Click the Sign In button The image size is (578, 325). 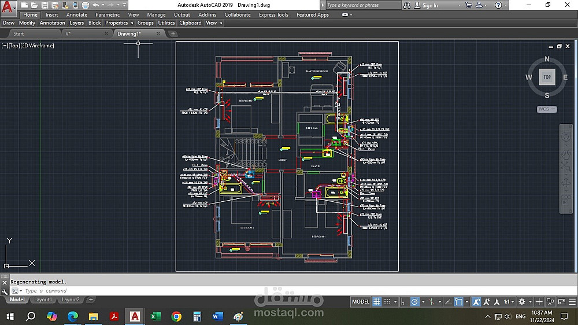(429, 5)
